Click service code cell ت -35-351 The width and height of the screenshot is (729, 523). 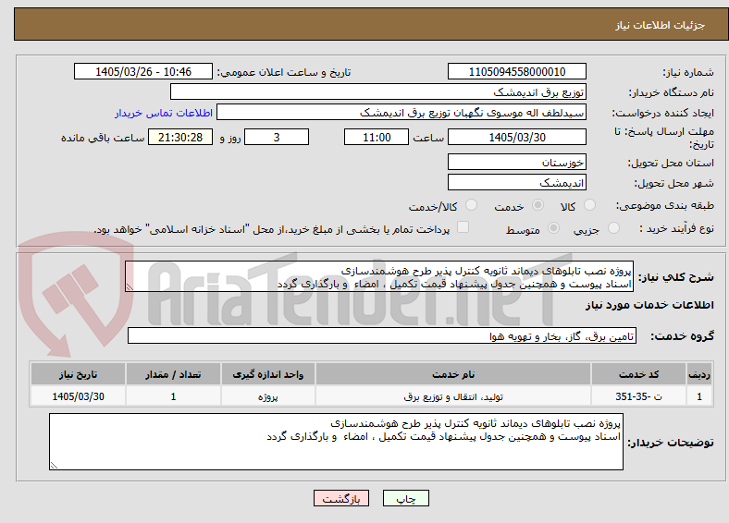point(639,396)
